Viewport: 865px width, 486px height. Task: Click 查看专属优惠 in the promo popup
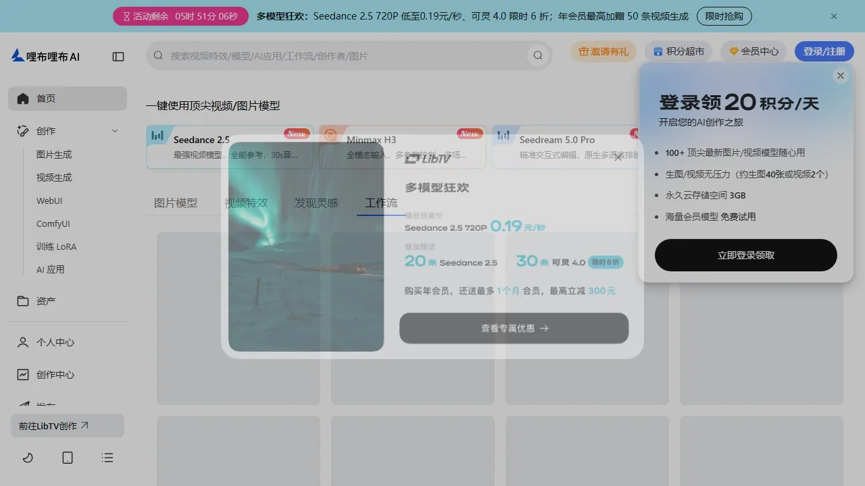click(x=514, y=328)
